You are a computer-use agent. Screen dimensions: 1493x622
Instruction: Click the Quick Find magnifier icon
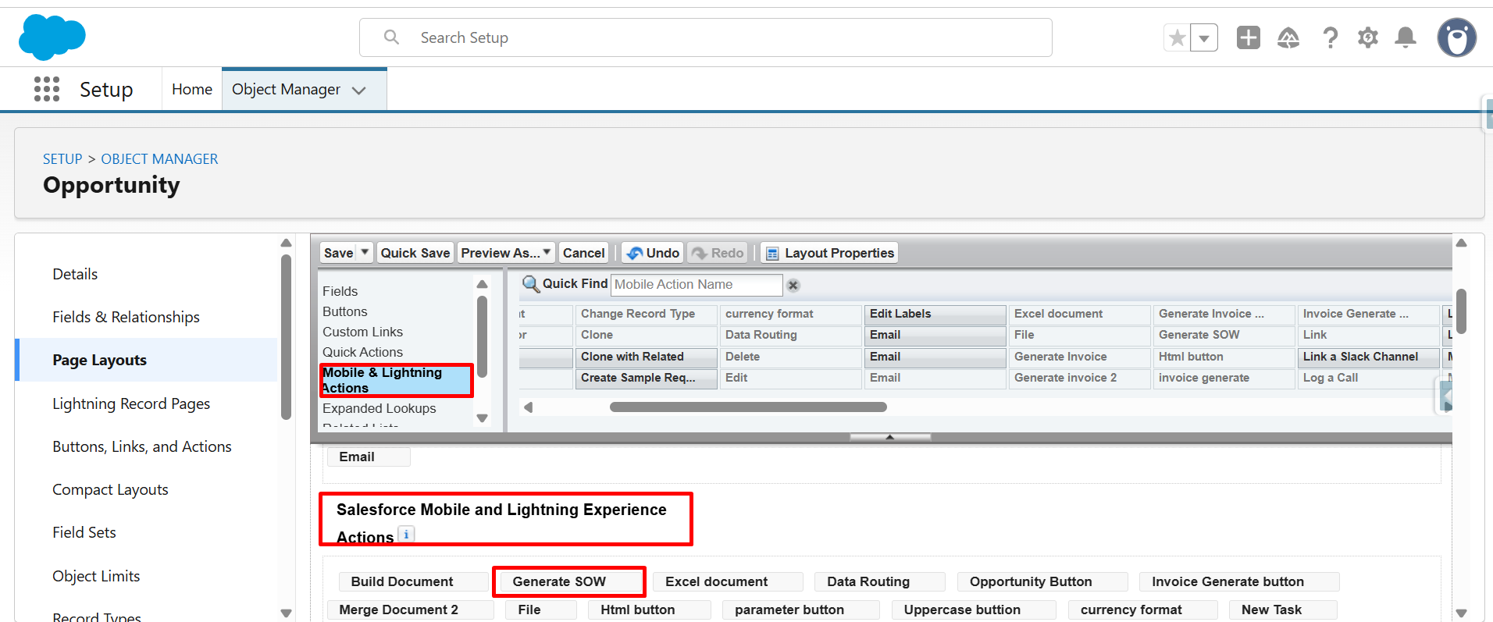(x=530, y=284)
